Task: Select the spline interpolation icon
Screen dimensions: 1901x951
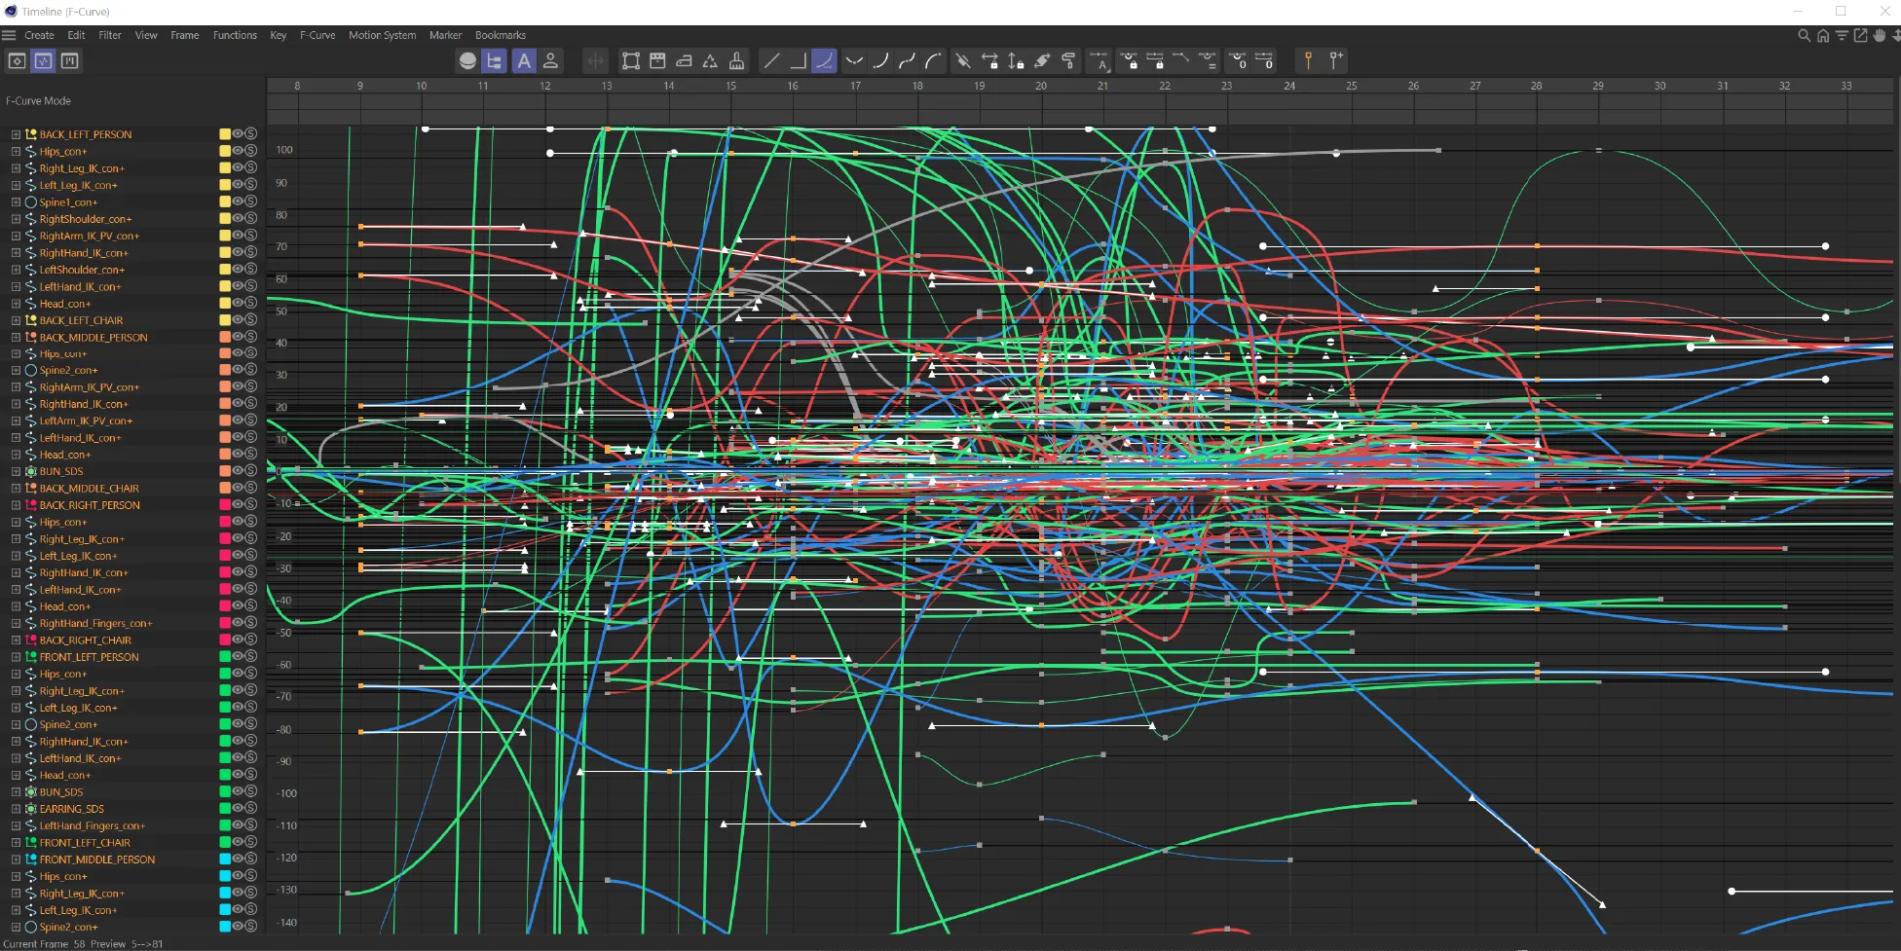Action: coord(823,60)
